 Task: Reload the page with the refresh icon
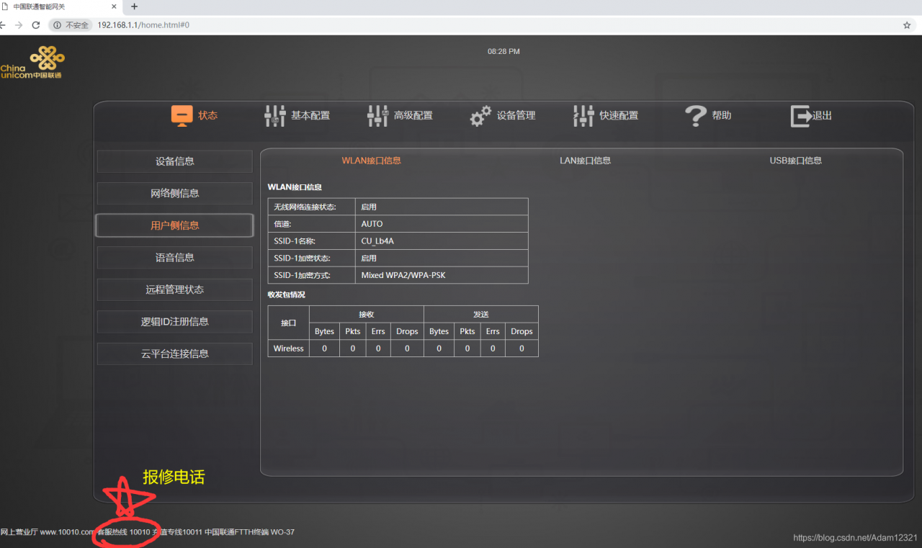[36, 24]
